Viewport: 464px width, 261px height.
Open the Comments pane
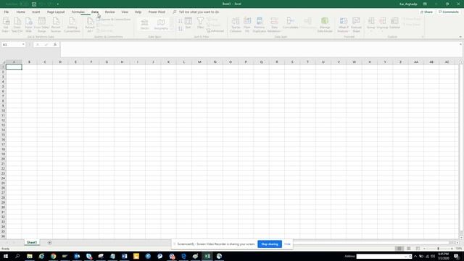click(449, 12)
